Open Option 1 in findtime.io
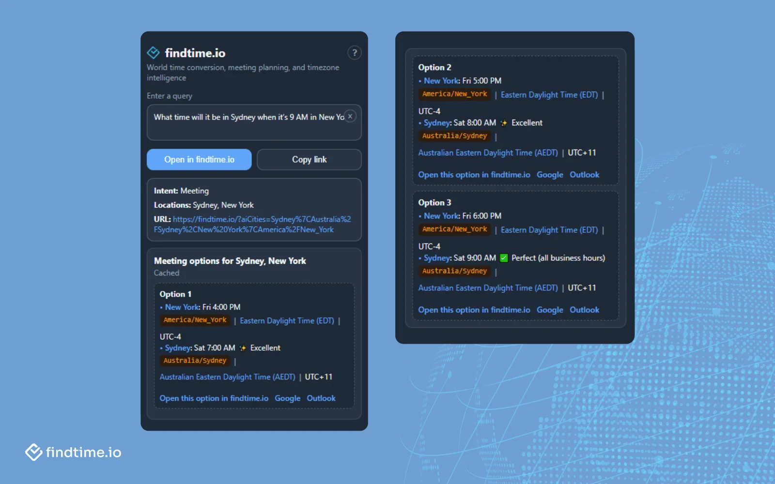 pos(213,398)
